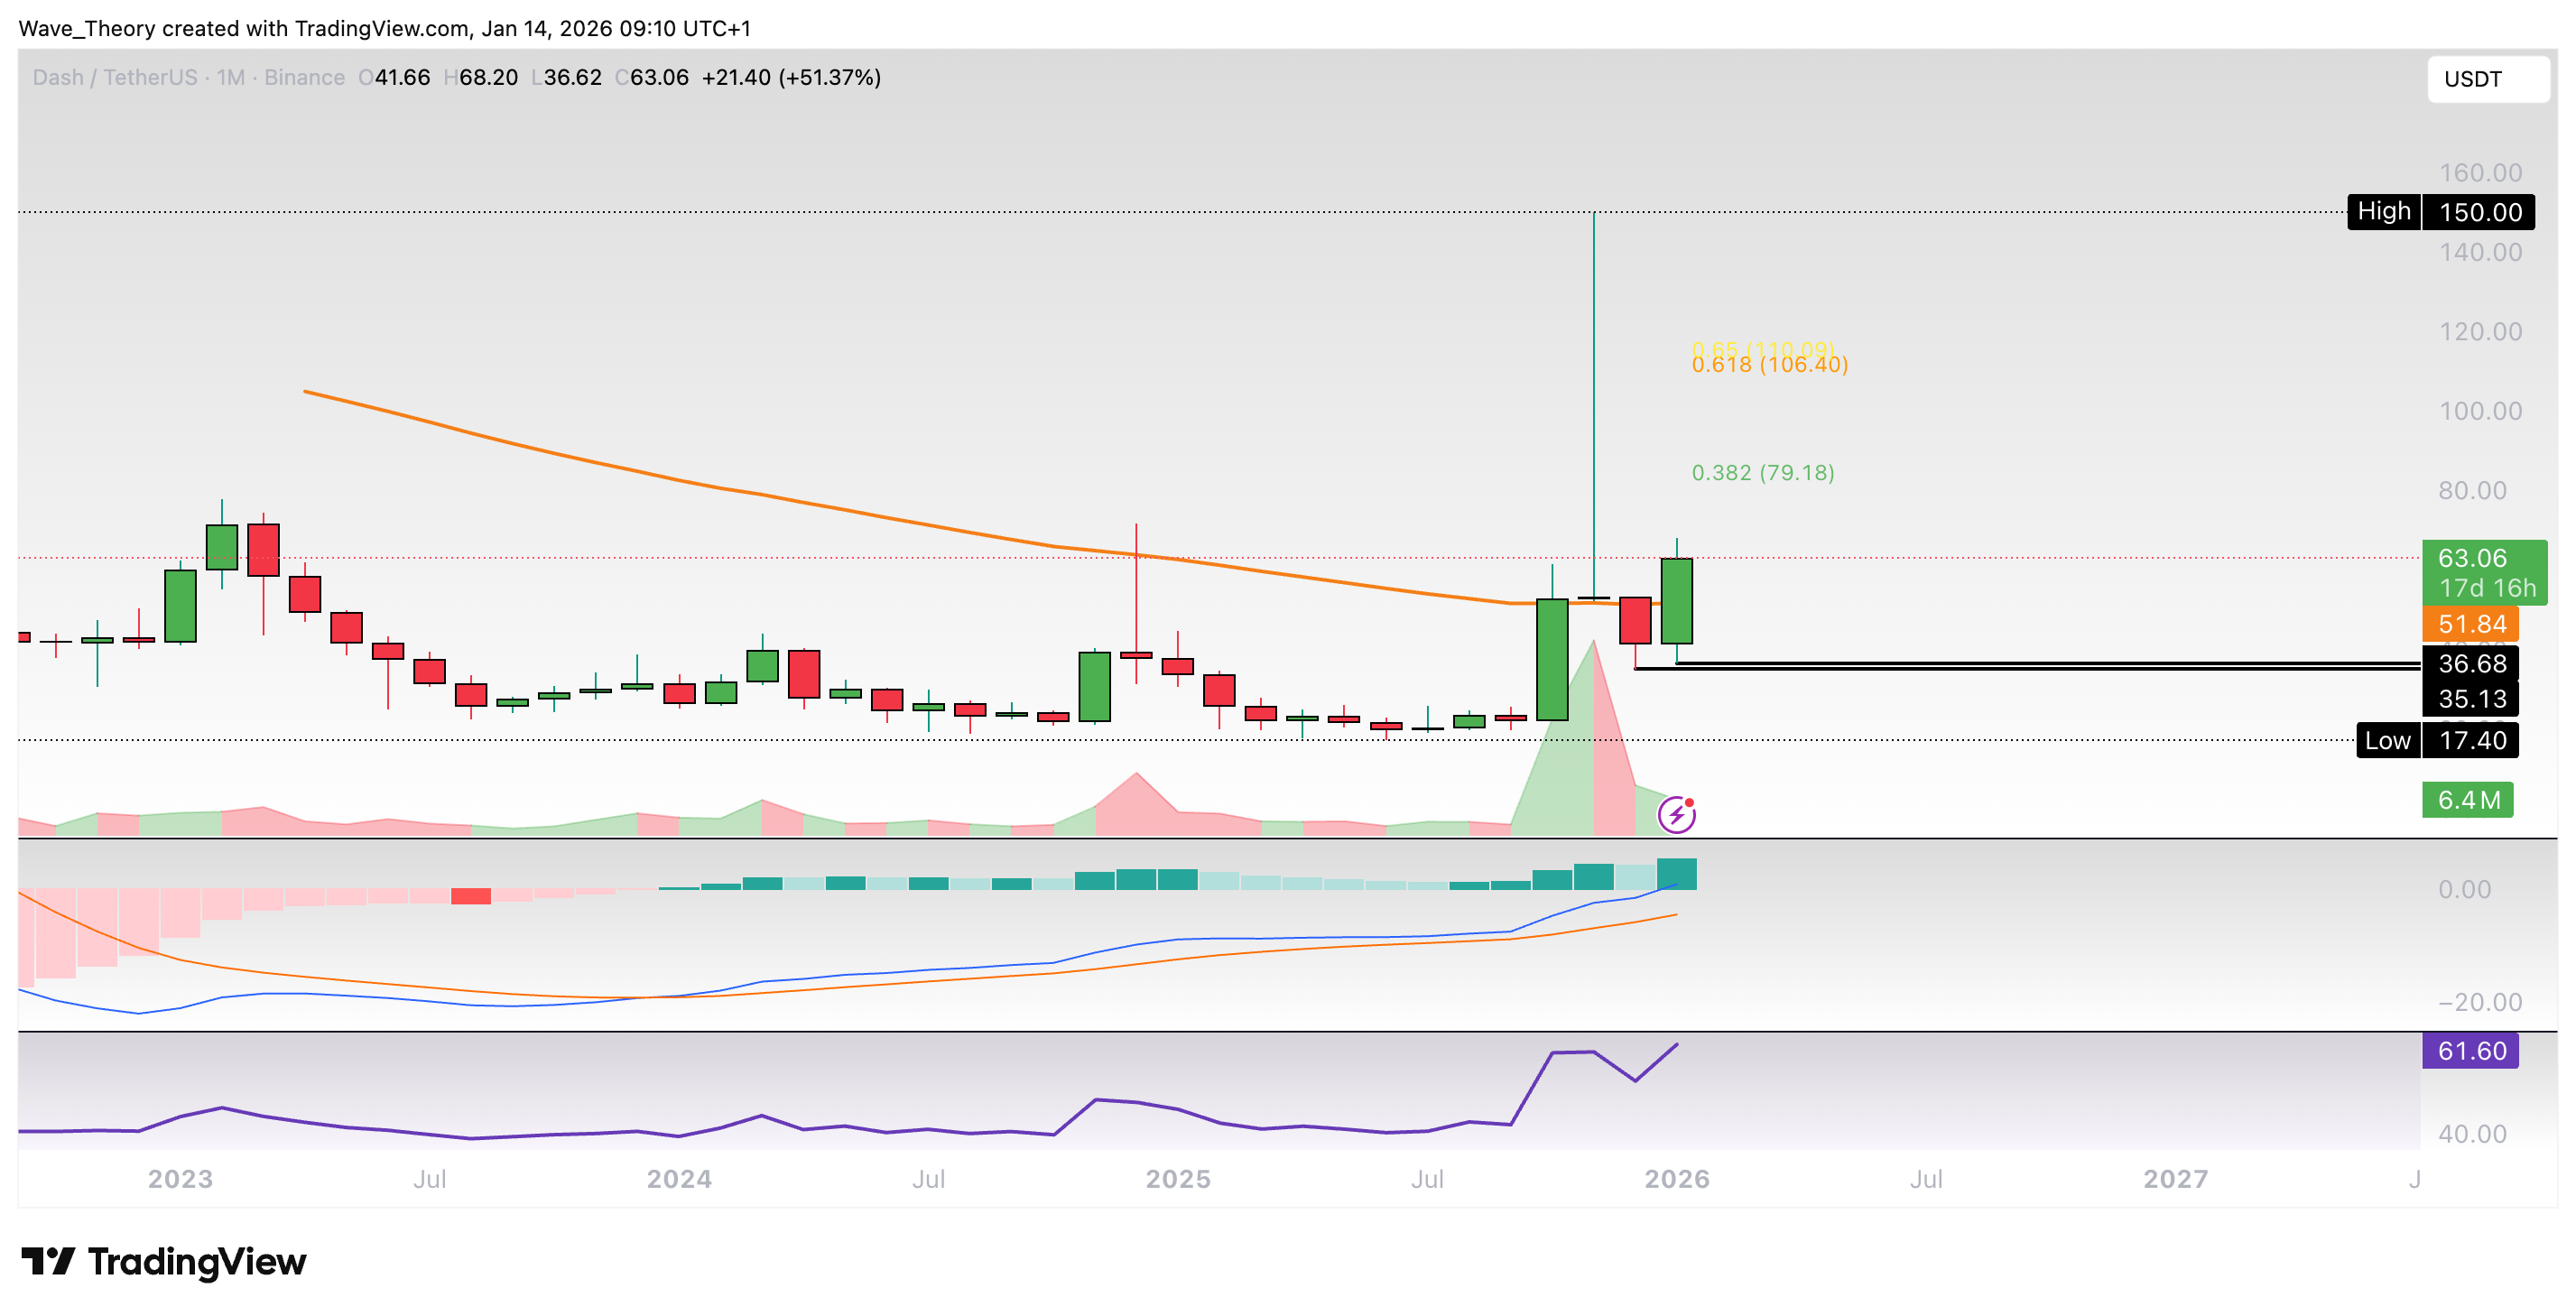Select the green 6.4M volume label
Image resolution: width=2576 pixels, height=1316 pixels.
[2467, 800]
